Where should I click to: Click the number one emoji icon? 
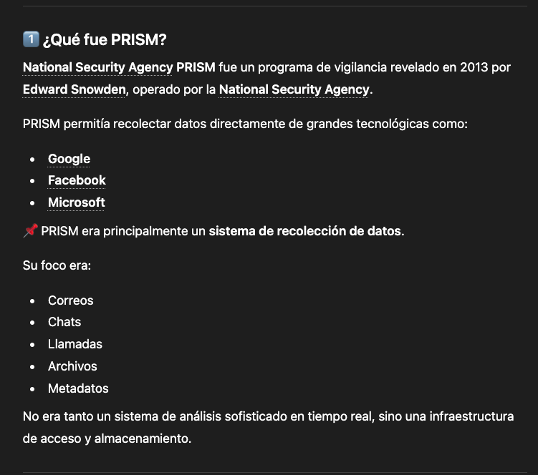coord(31,39)
